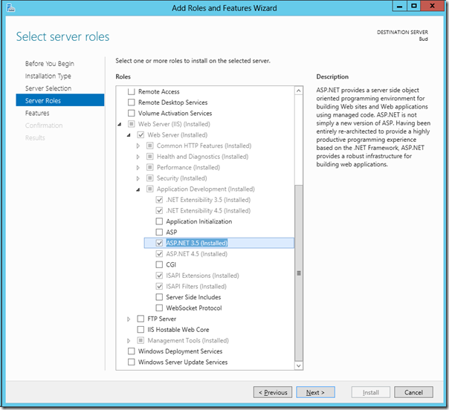The width and height of the screenshot is (449, 410).
Task: Collapse the Web Server (IIS) node
Action: coord(120,124)
